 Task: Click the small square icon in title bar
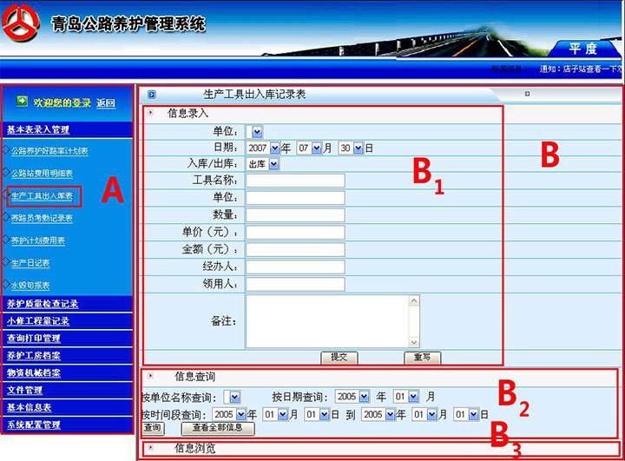pyautogui.click(x=527, y=94)
